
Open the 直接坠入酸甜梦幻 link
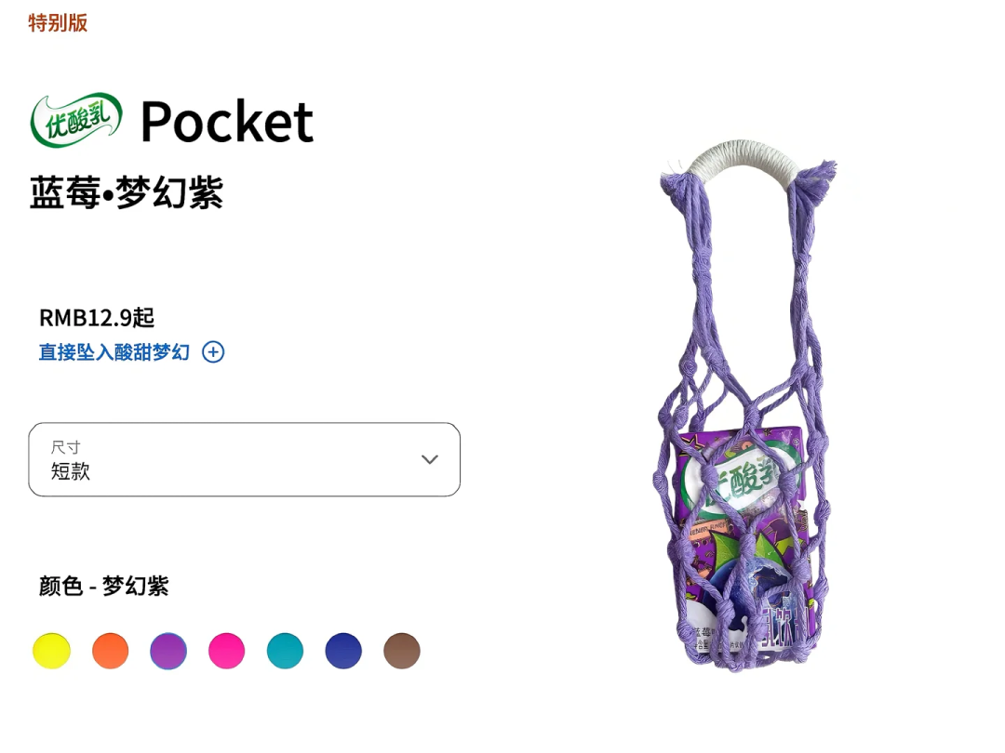[x=114, y=352]
